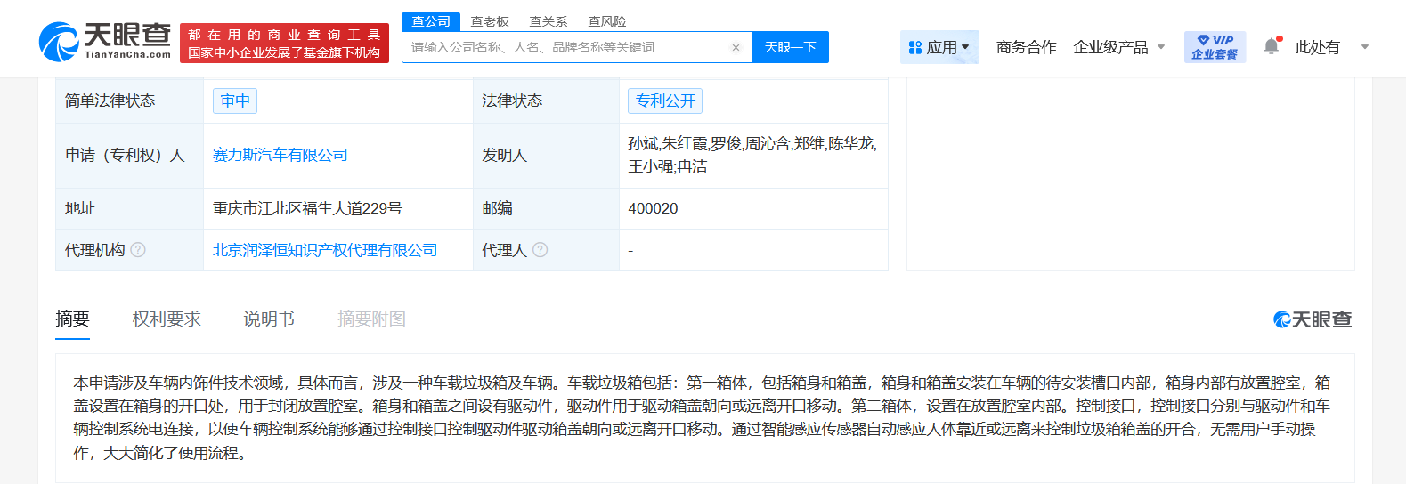The image size is (1406, 484).
Task: Select the 查风险 search tab
Action: click(x=607, y=21)
